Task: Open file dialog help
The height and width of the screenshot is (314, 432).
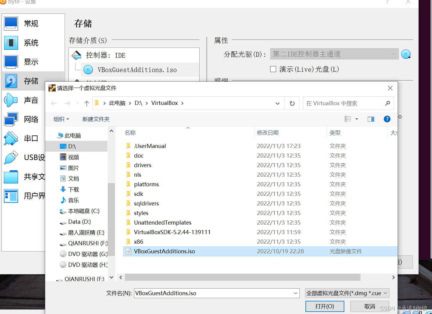Action: click(387, 119)
